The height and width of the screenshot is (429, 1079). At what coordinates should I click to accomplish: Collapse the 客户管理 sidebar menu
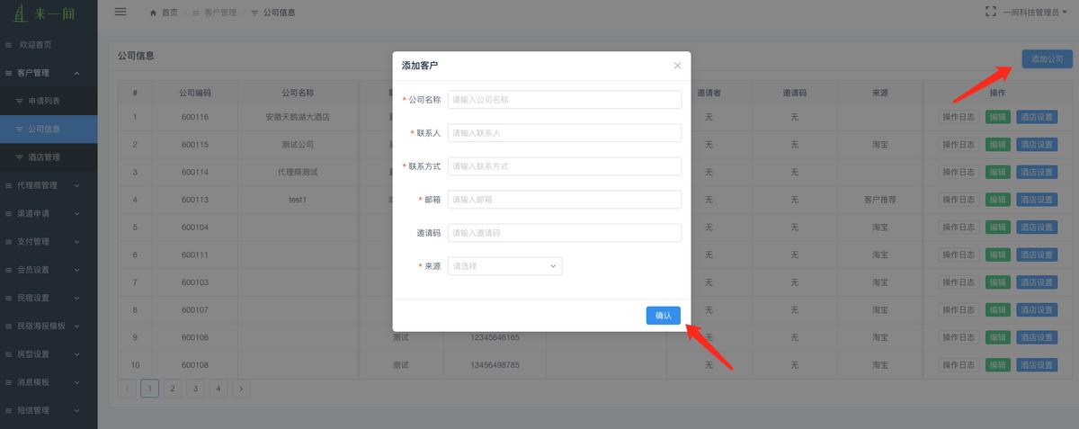point(49,73)
